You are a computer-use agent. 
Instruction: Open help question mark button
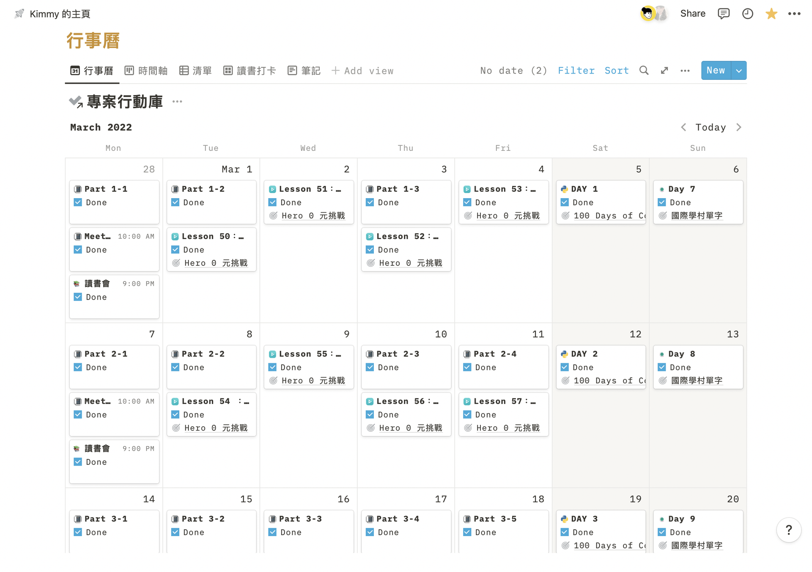[x=788, y=530]
